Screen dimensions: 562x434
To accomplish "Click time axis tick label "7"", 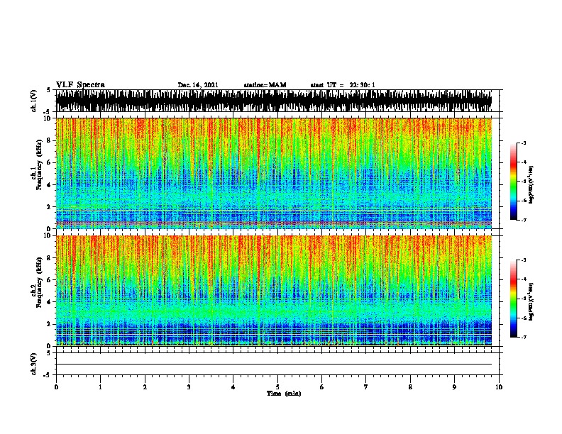I will [366, 387].
